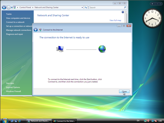The height and width of the screenshot is (123, 164).
Task: Click the EN language indicator
Action: 138,121
